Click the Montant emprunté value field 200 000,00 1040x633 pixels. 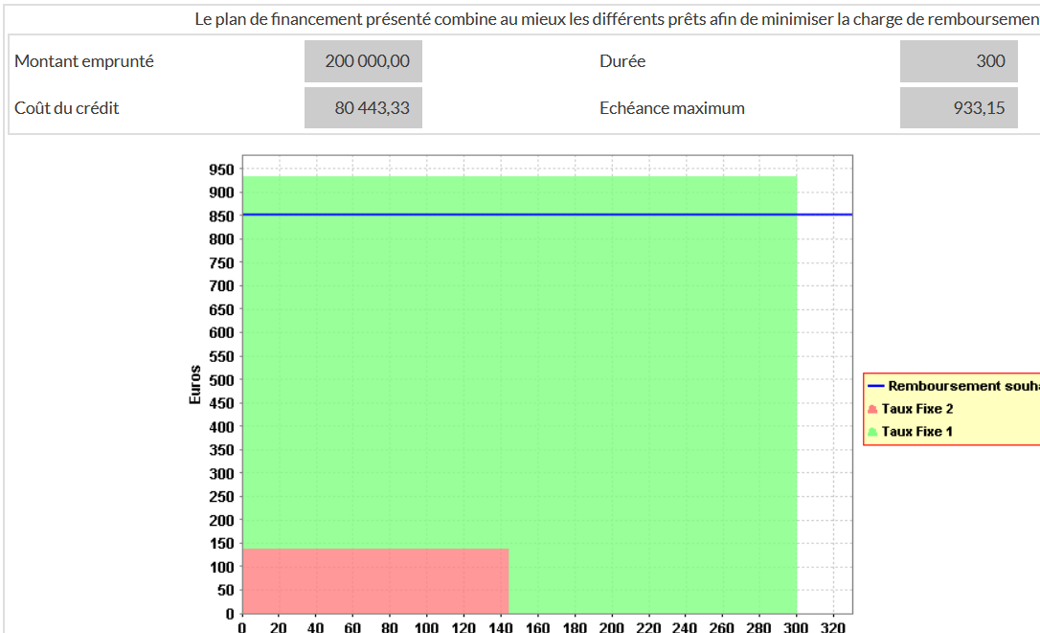(363, 61)
